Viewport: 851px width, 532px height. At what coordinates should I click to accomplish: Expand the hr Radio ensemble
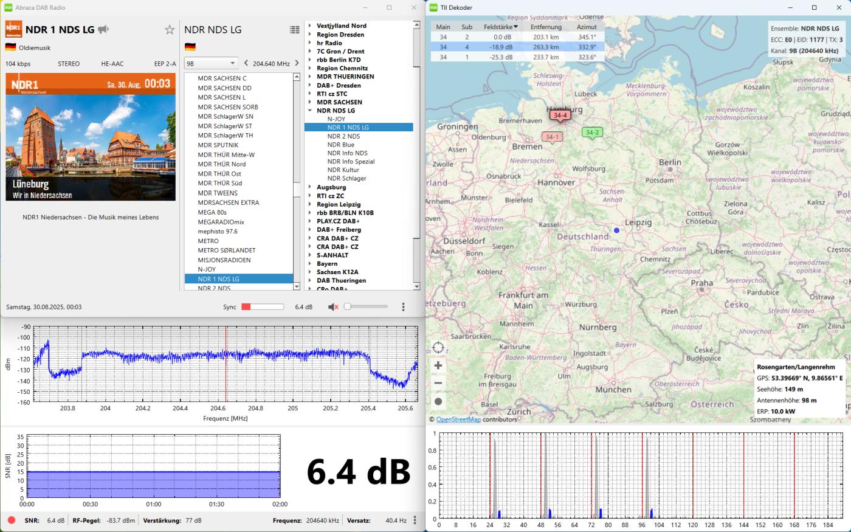point(310,43)
